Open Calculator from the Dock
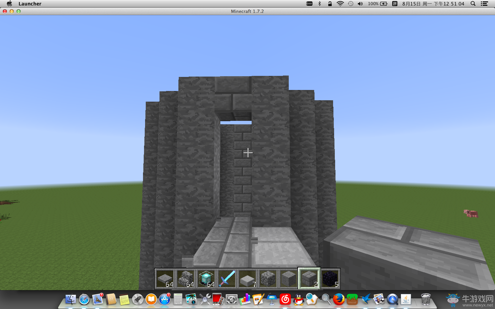The width and height of the screenshot is (495, 309). tap(178, 299)
